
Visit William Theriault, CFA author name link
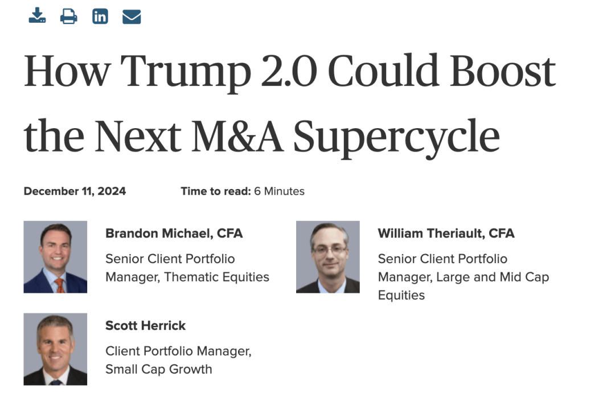(446, 233)
